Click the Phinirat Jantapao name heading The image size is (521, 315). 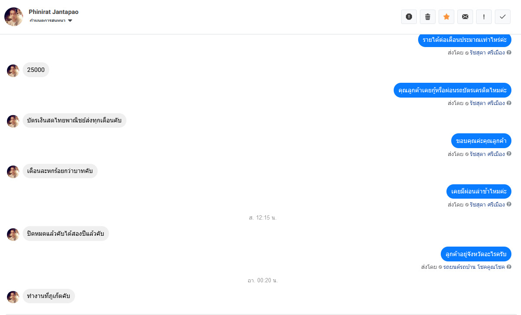54,12
